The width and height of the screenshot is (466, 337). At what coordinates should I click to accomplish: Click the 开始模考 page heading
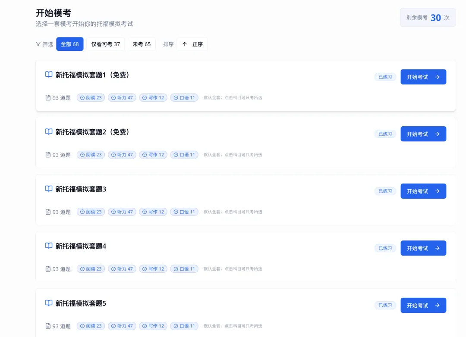(x=54, y=13)
